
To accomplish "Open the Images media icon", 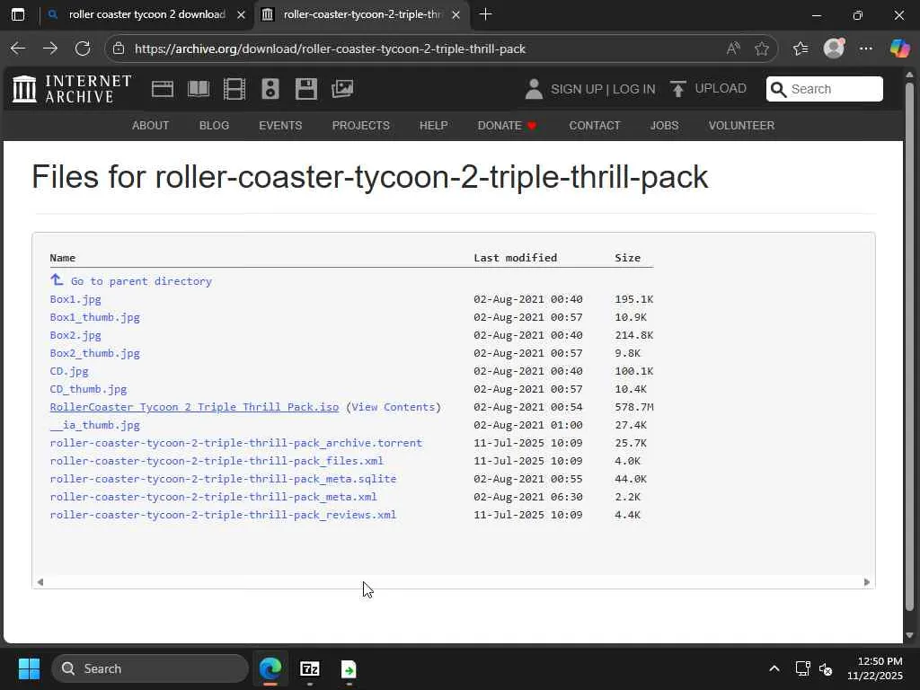I will point(342,89).
